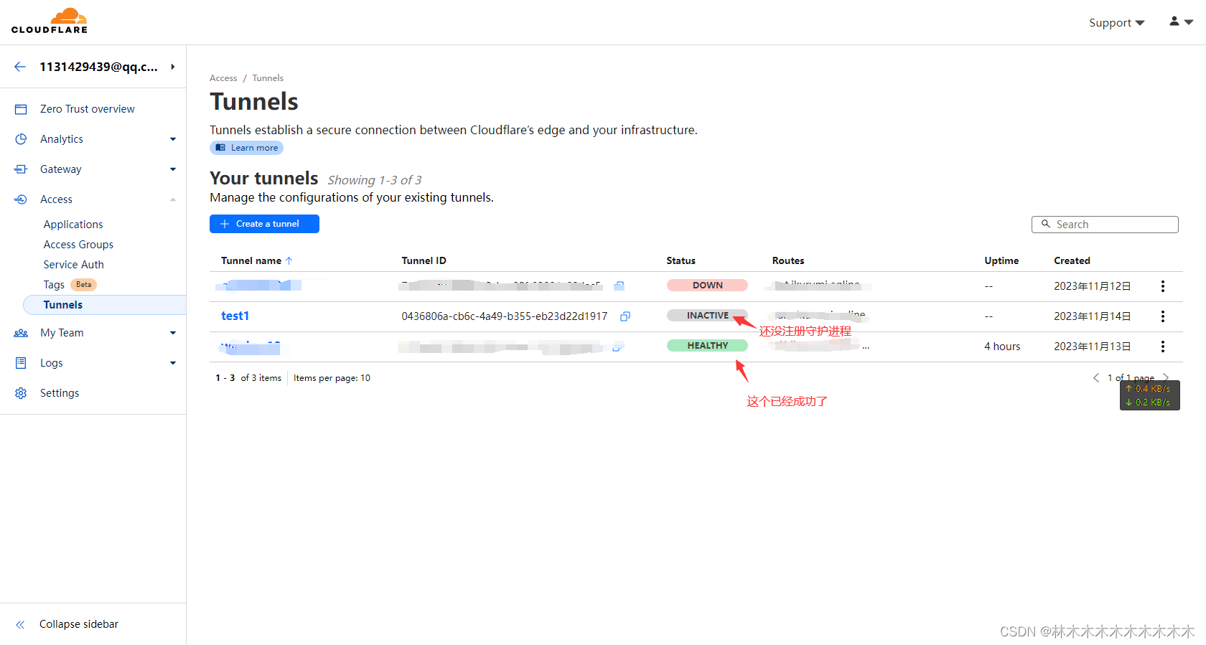
Task: Click the Analytics pie chart icon
Action: [21, 139]
